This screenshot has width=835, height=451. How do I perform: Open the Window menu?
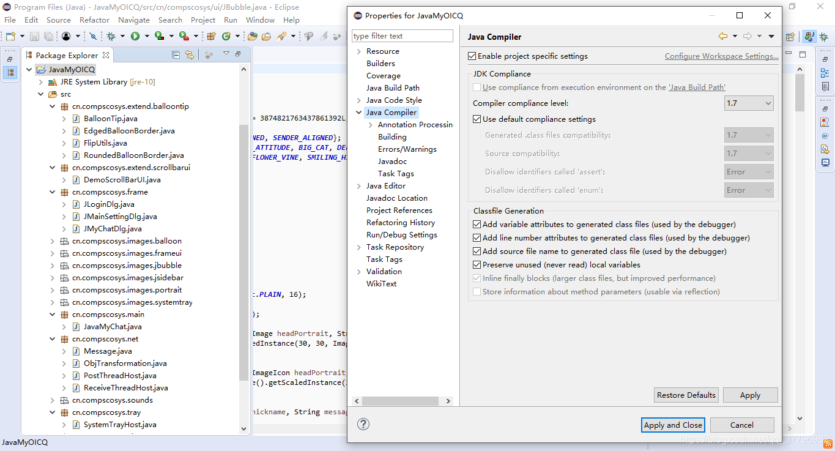(260, 20)
